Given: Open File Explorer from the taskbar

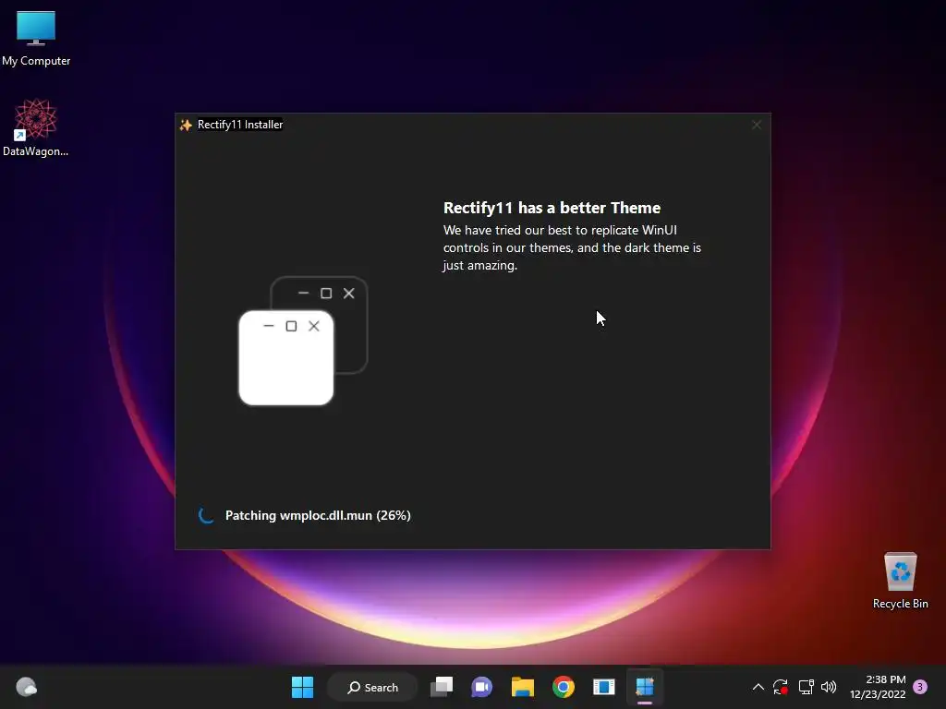Looking at the screenshot, I should point(523,687).
